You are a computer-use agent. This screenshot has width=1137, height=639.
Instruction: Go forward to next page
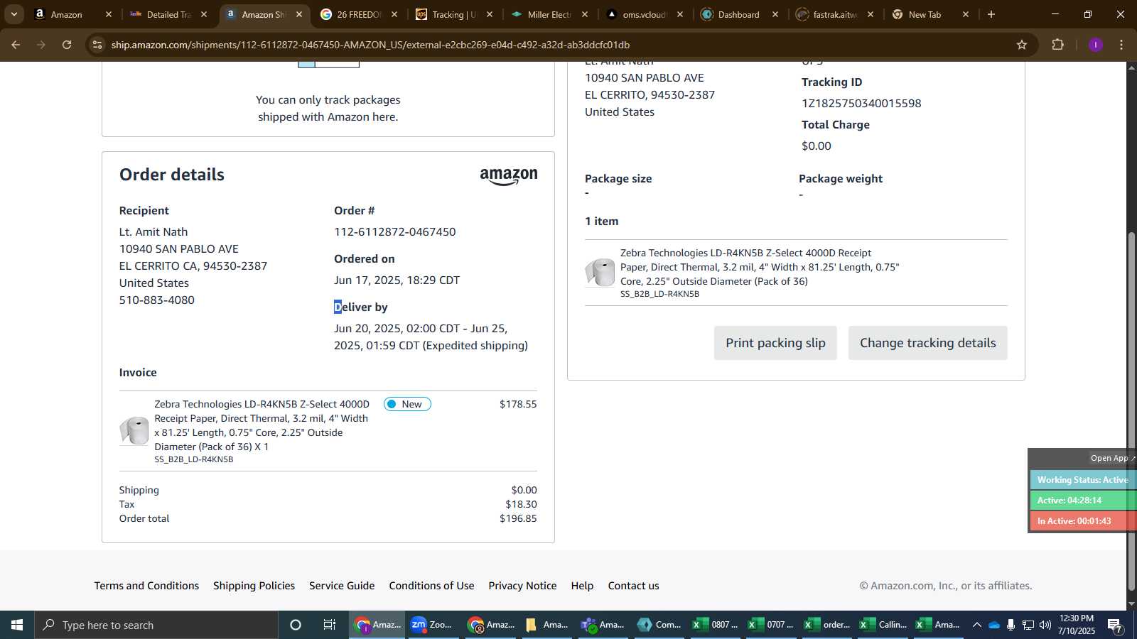[41, 45]
